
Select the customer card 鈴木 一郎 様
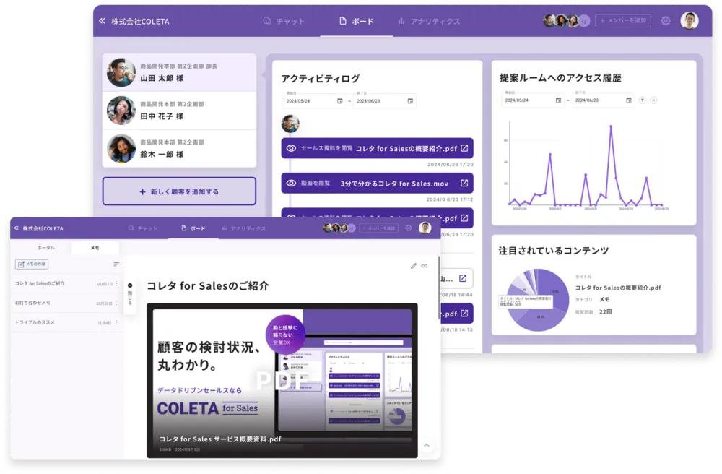click(179, 148)
